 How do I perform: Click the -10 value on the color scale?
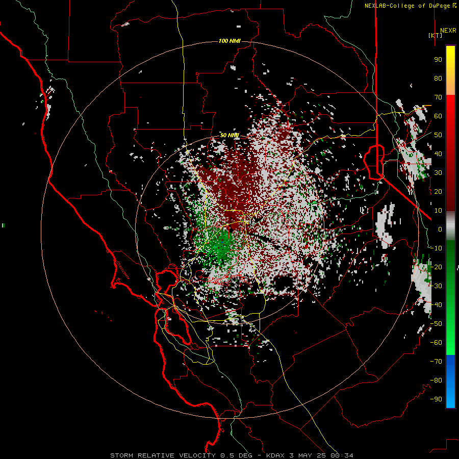436,248
